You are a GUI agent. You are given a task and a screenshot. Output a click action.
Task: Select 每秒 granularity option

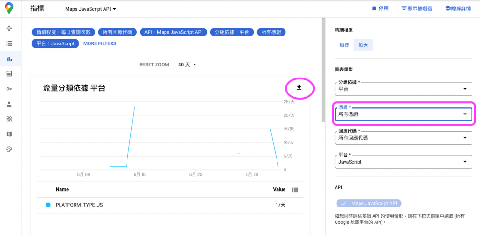(x=344, y=45)
